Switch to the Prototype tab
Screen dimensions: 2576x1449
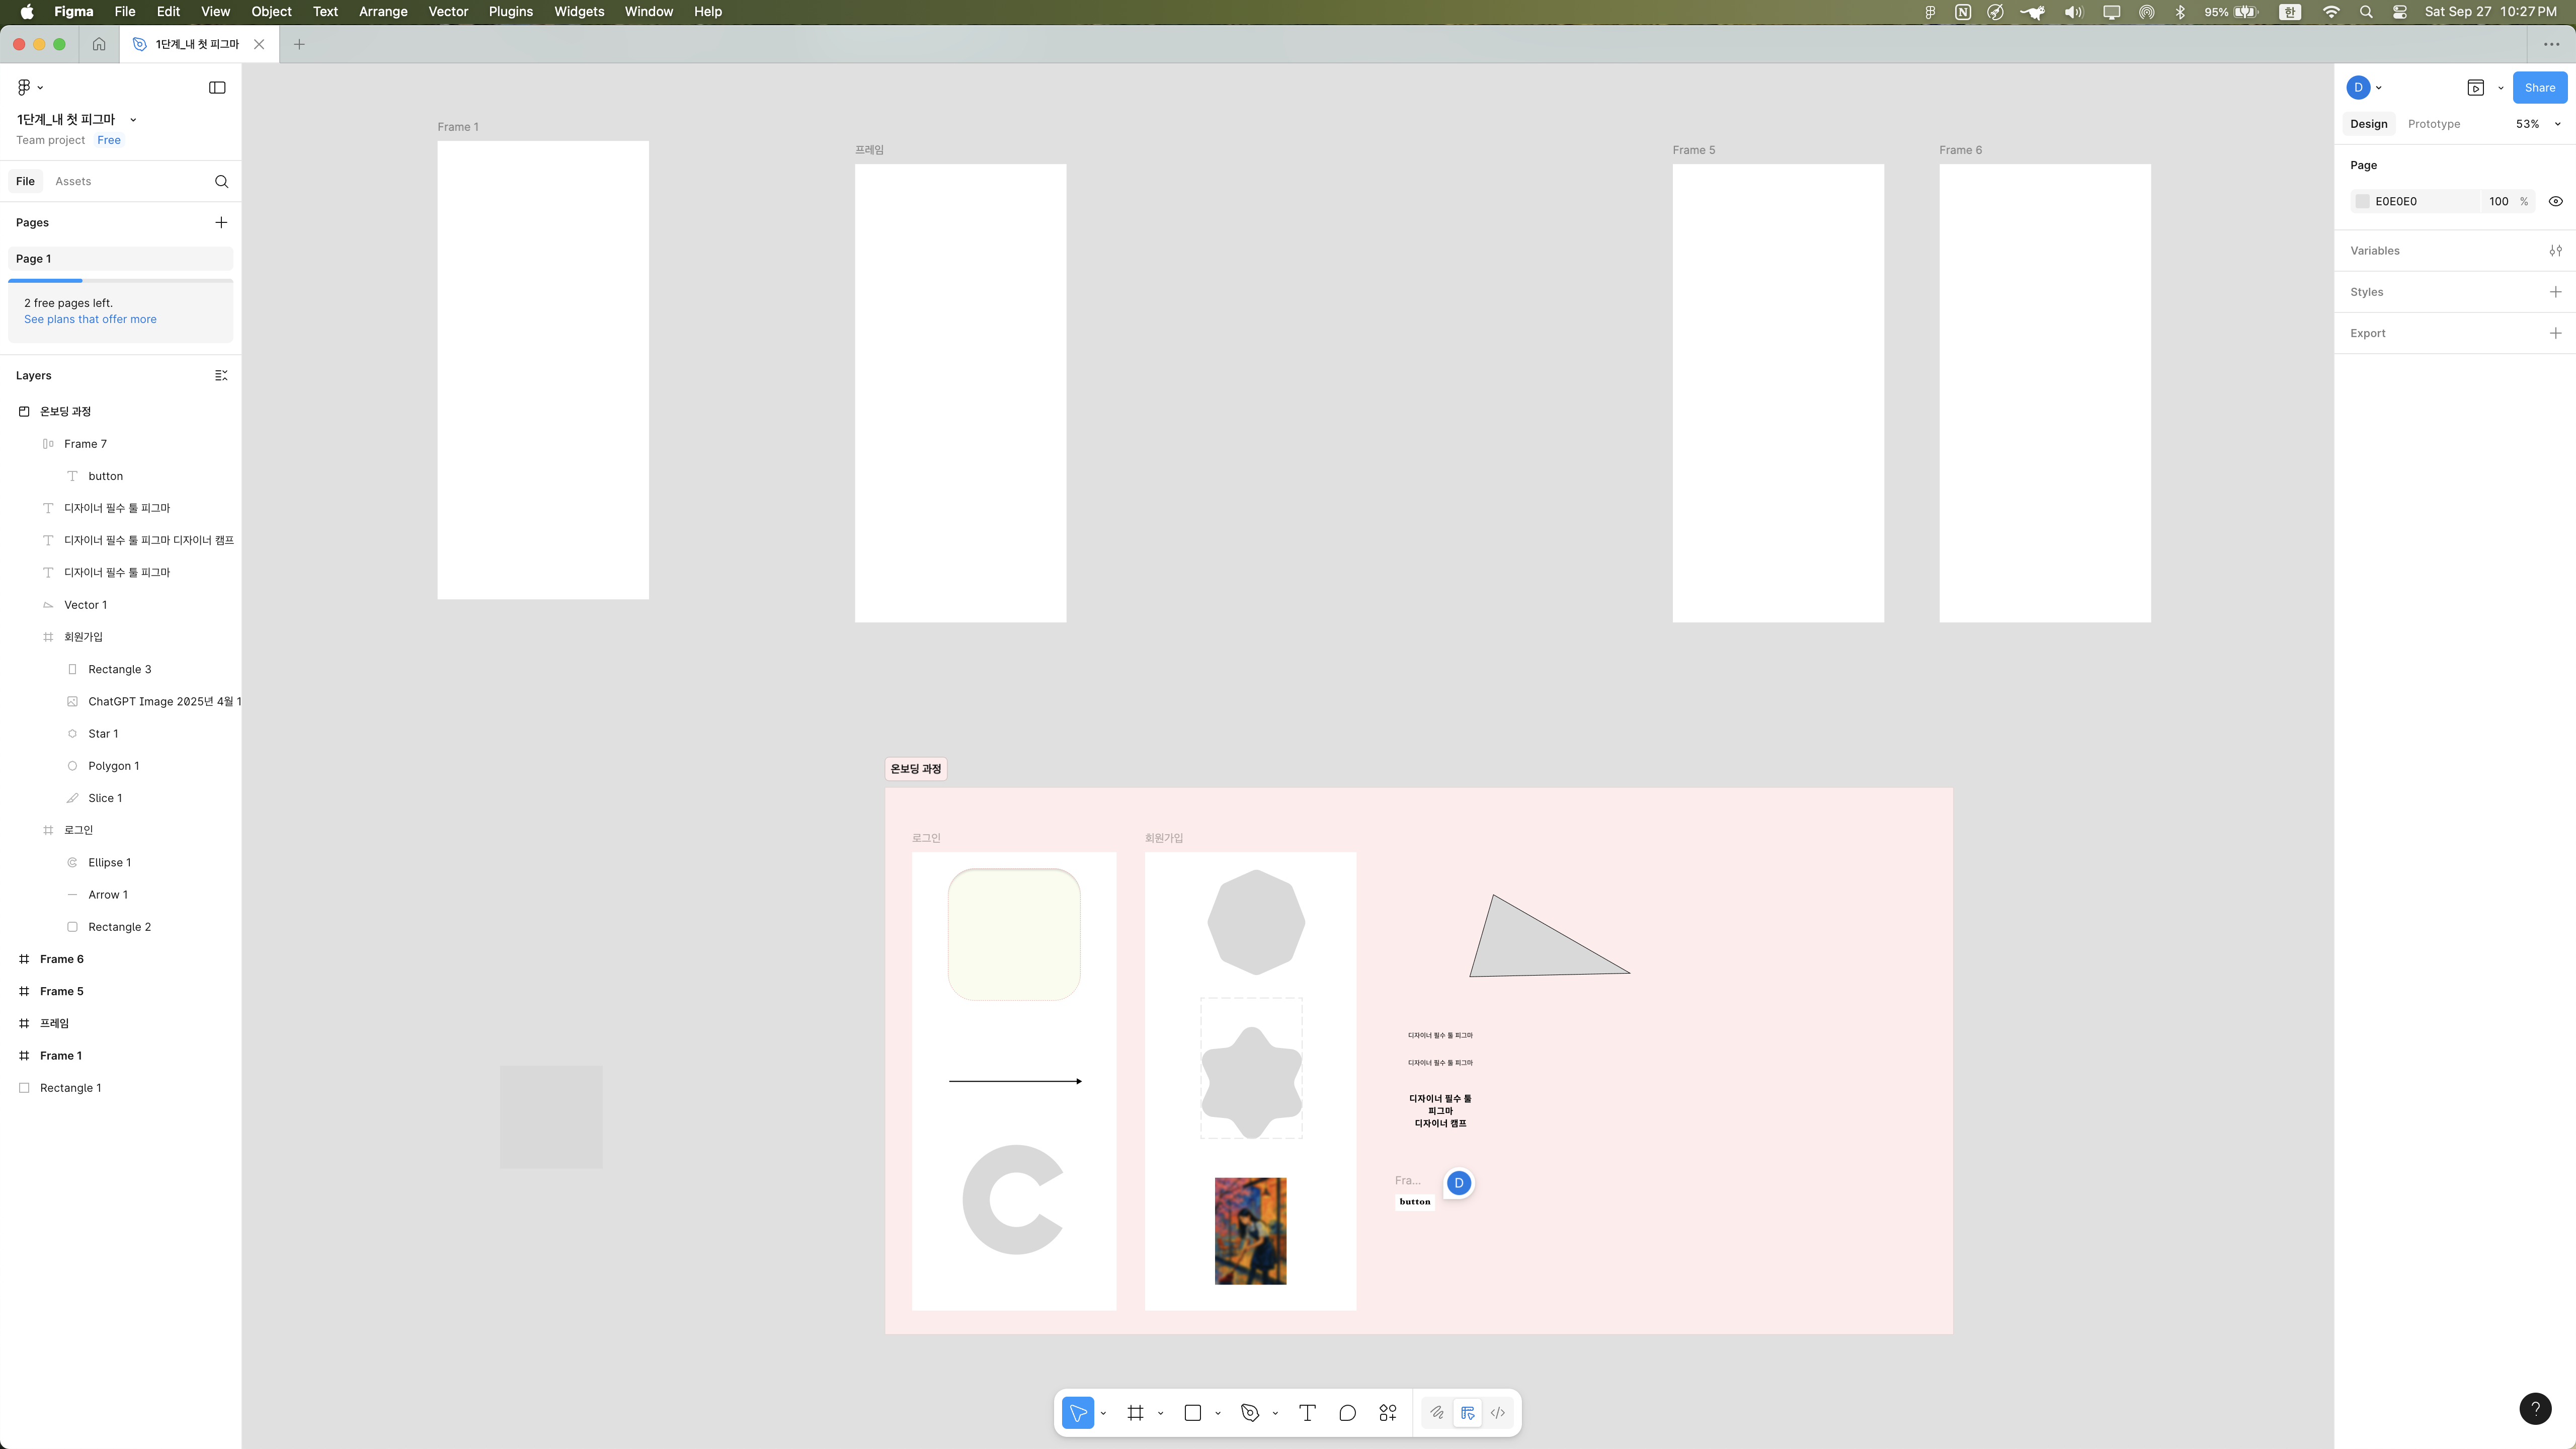[x=2433, y=124]
